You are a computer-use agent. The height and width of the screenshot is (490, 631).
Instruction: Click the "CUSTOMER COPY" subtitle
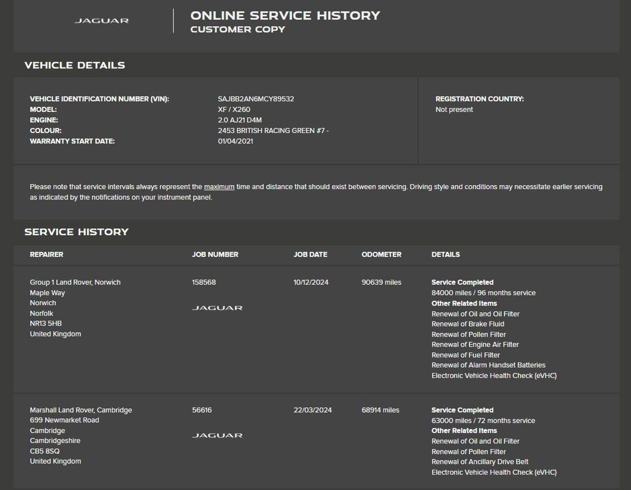tap(238, 29)
